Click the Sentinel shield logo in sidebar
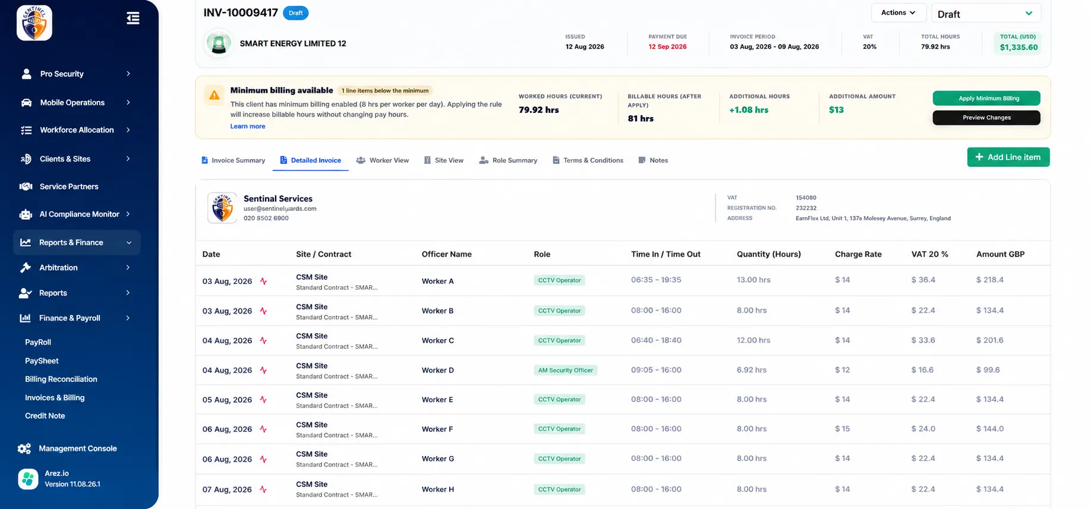The width and height of the screenshot is (1091, 509). click(x=34, y=23)
